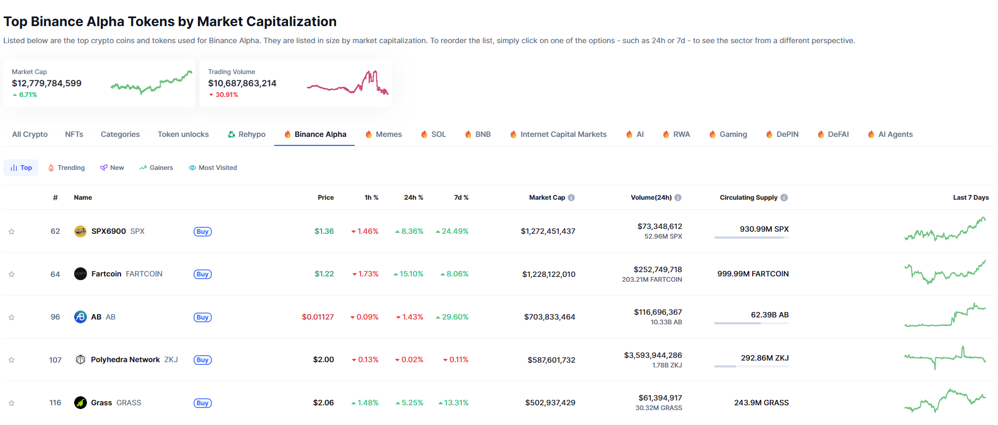Click the RWA flame icon

[666, 134]
